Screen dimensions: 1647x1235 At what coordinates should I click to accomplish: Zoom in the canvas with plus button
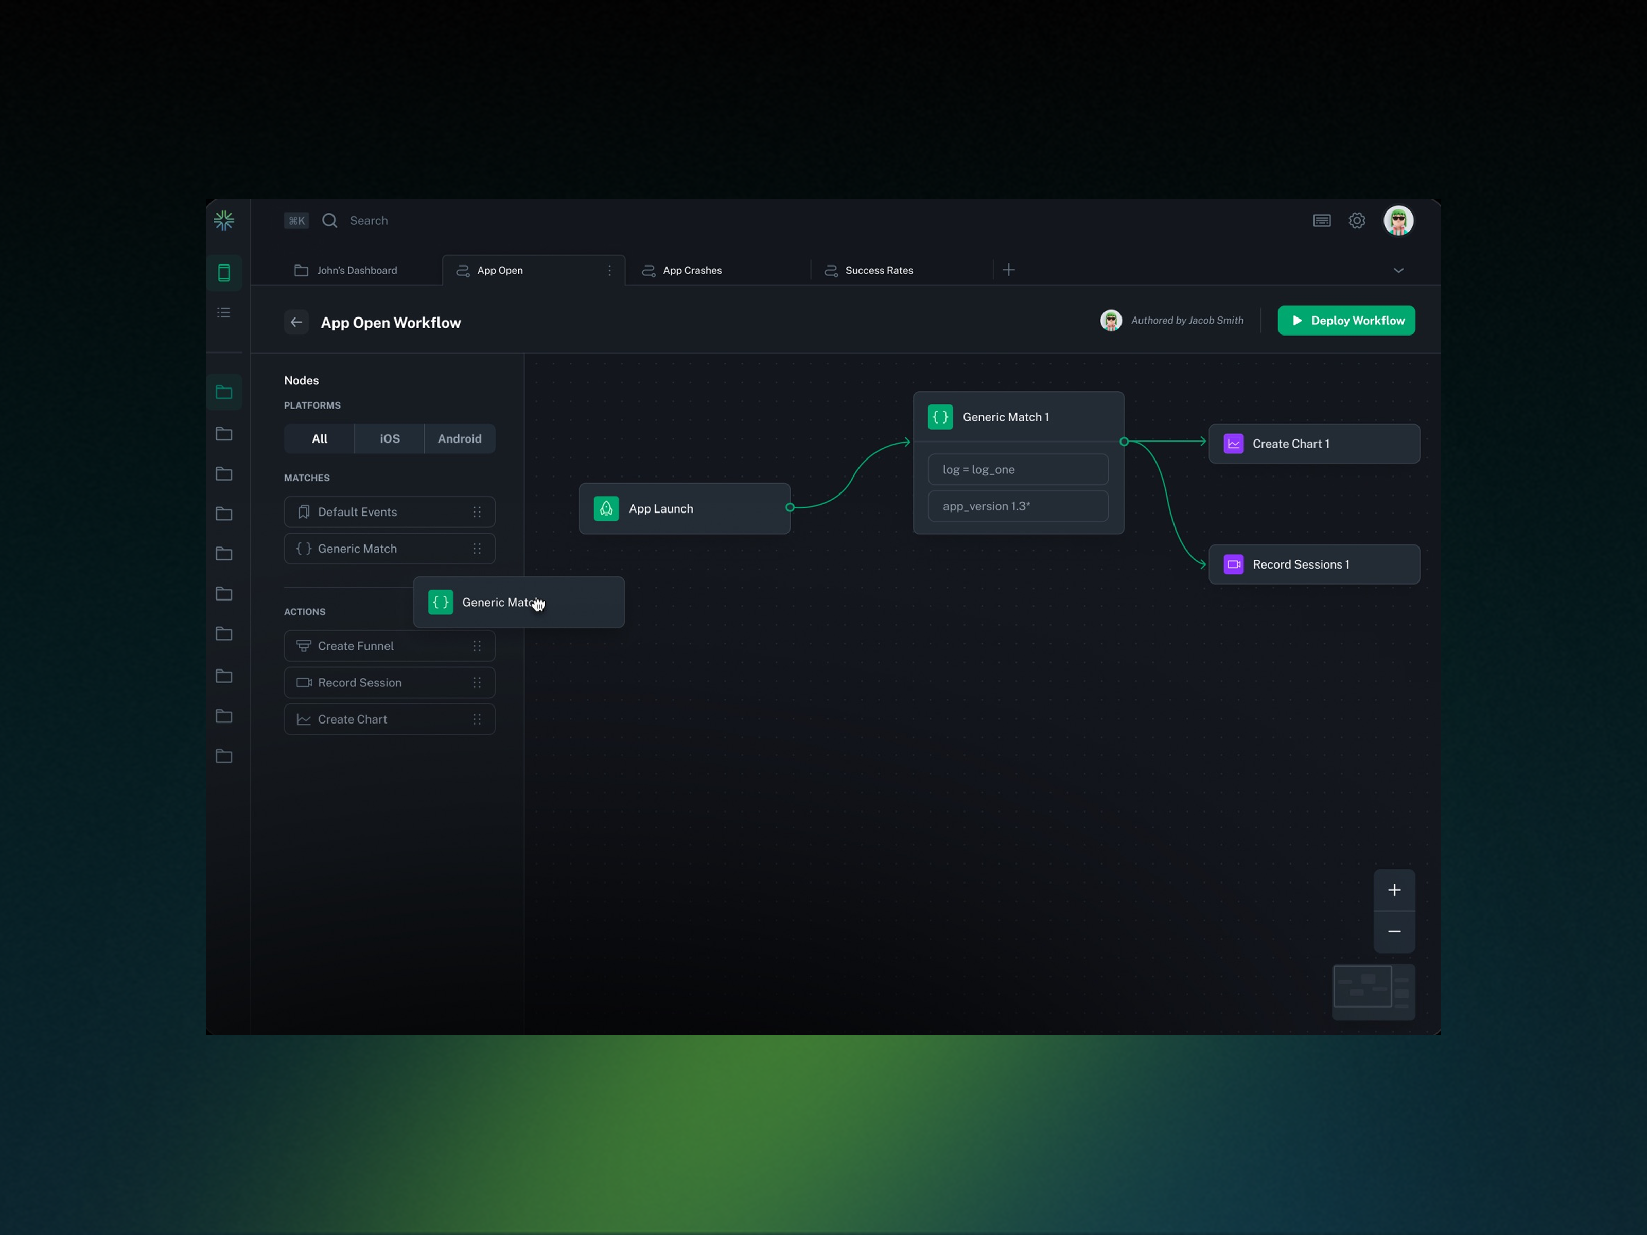pyautogui.click(x=1394, y=890)
